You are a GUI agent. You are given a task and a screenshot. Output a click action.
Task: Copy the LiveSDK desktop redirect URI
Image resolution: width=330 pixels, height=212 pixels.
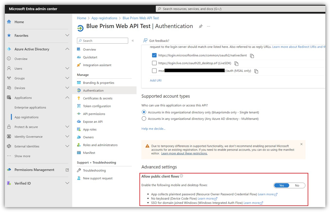[236, 63]
